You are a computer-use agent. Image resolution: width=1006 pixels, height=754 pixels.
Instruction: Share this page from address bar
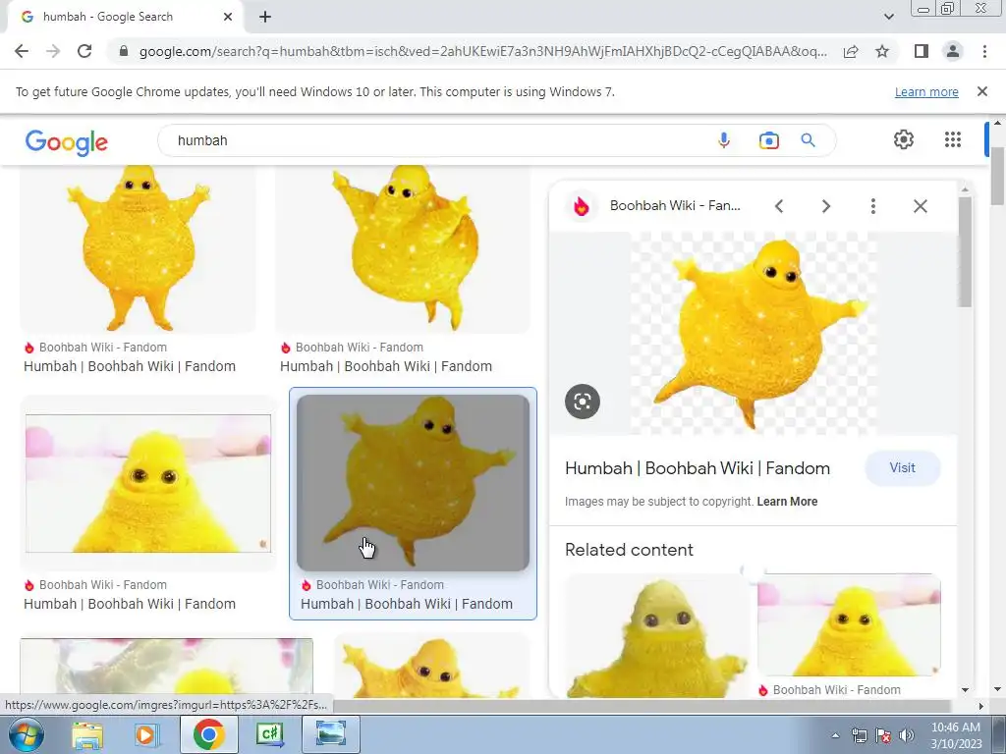[851, 51]
